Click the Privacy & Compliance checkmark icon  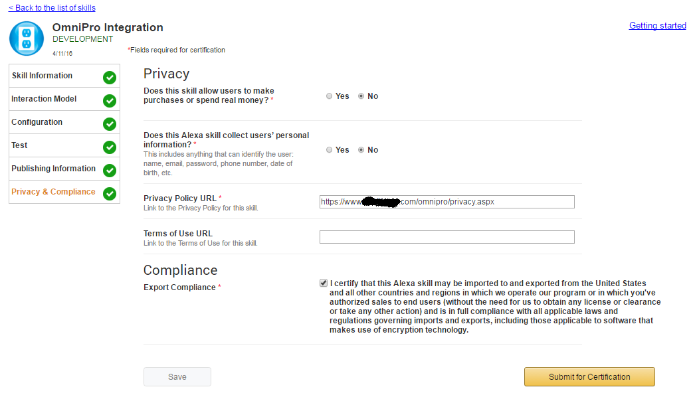click(x=109, y=193)
